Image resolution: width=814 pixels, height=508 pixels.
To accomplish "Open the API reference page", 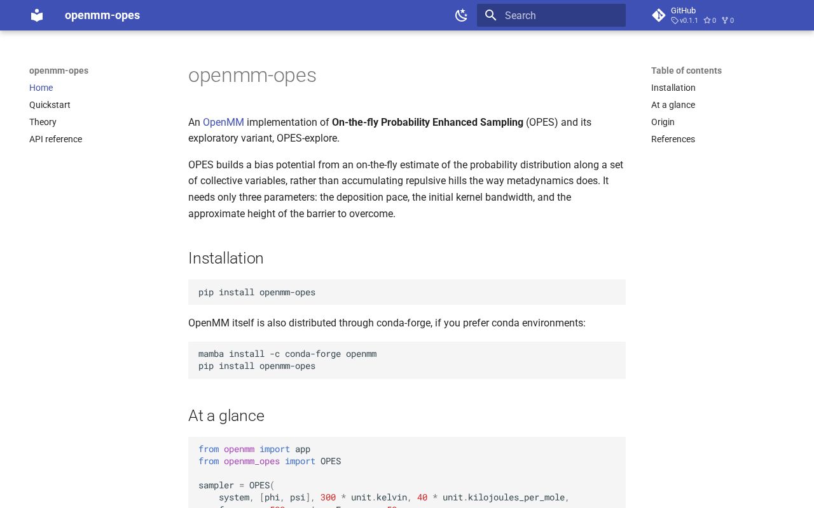I will pos(55,139).
